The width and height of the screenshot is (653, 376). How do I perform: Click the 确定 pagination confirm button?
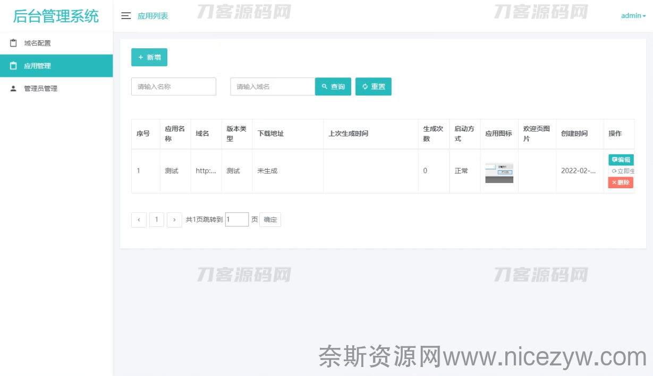[270, 220]
